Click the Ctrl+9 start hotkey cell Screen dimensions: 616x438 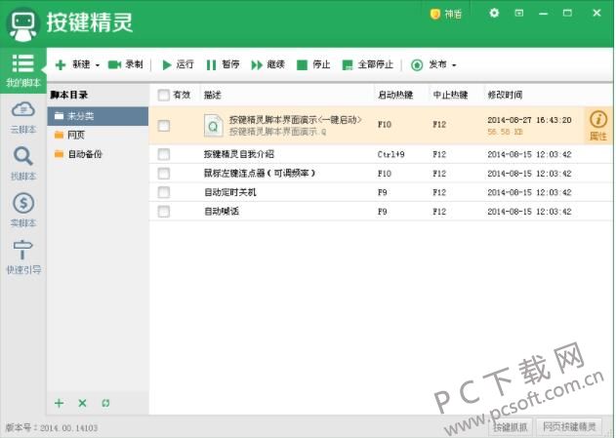[390, 154]
